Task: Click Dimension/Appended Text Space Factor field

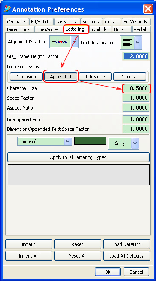Action: tap(136, 129)
